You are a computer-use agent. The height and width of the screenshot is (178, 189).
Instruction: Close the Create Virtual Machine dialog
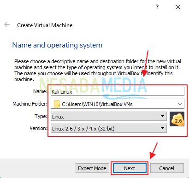pos(178,7)
